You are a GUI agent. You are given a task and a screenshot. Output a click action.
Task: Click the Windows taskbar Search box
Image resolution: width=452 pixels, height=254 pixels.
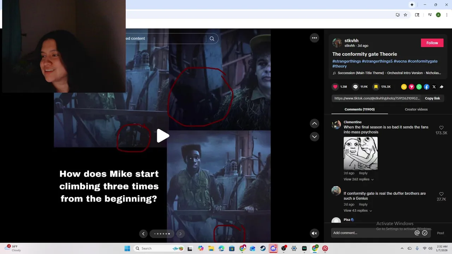(159, 248)
